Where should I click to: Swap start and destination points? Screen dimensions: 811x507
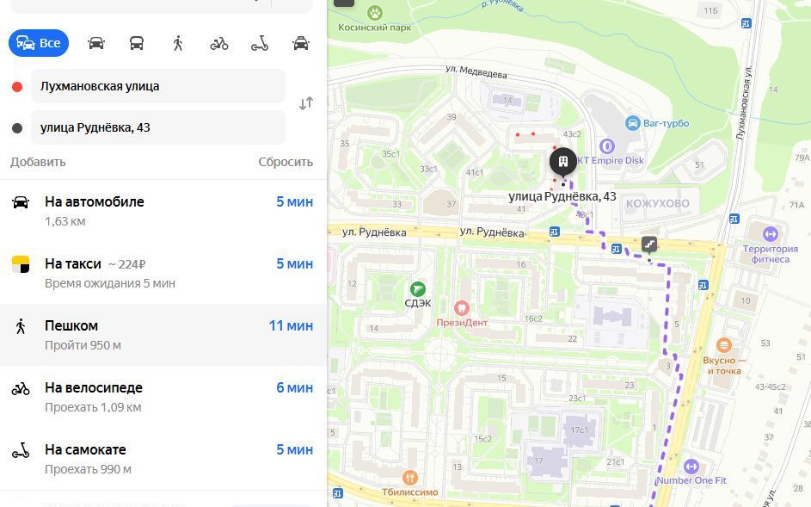pos(306,103)
